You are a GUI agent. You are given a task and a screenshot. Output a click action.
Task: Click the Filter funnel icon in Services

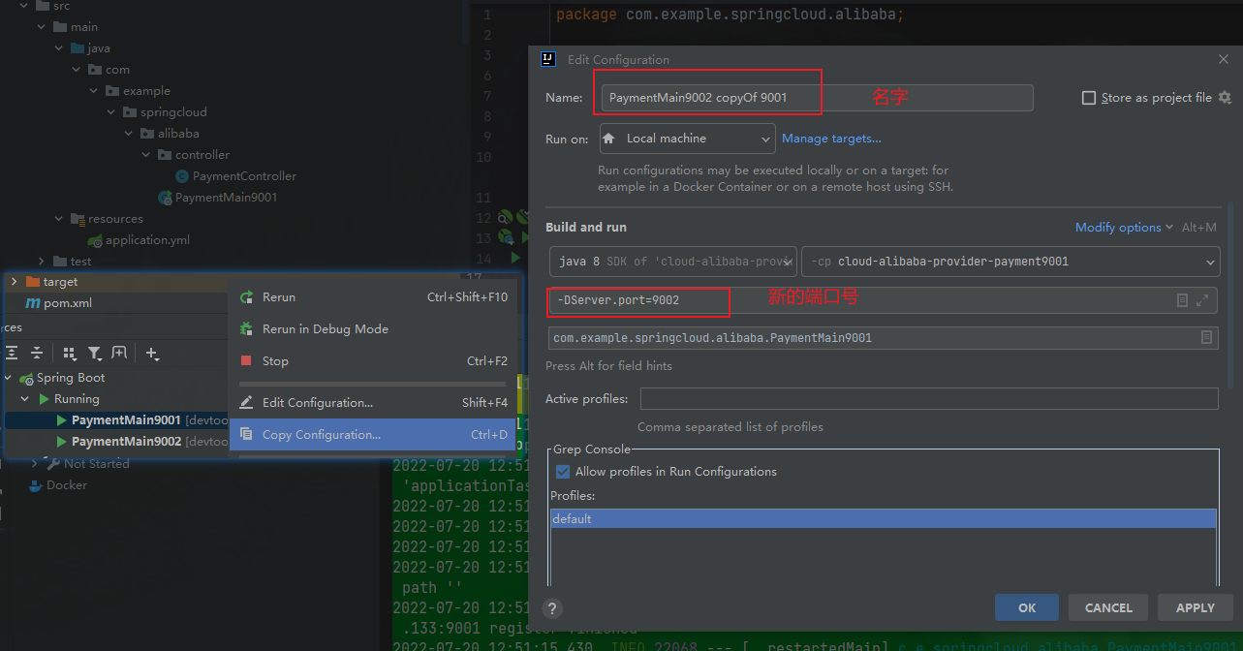94,354
